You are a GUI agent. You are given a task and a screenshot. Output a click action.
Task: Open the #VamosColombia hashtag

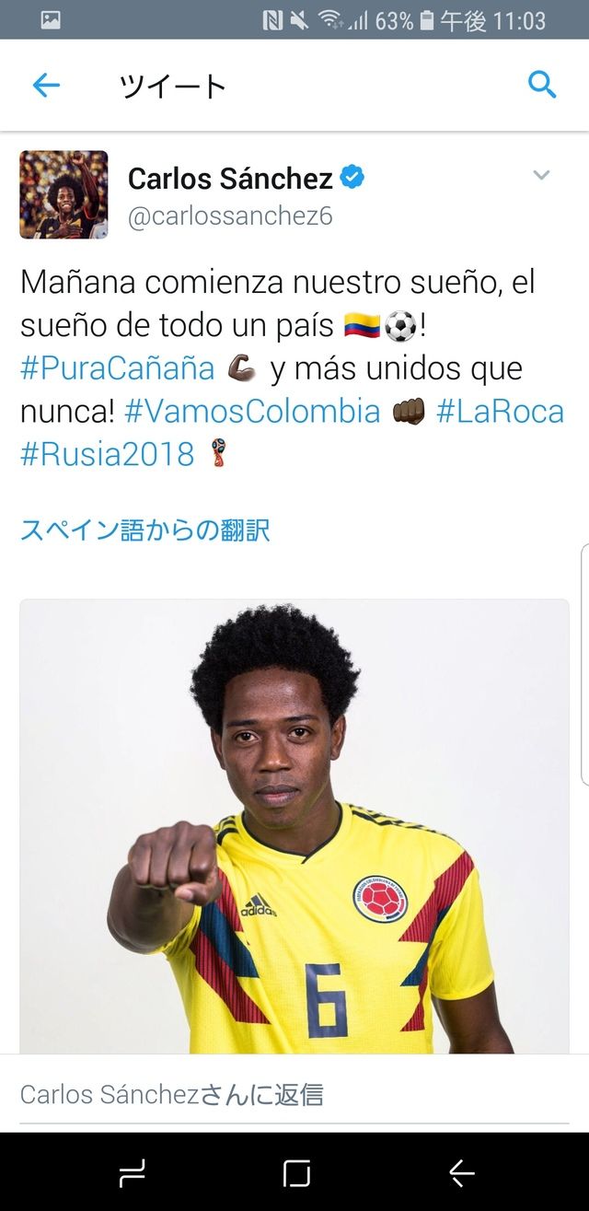point(252,411)
